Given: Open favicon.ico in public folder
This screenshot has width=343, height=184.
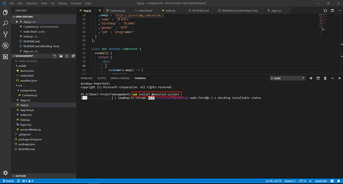Looking at the screenshot, I should point(27,71).
